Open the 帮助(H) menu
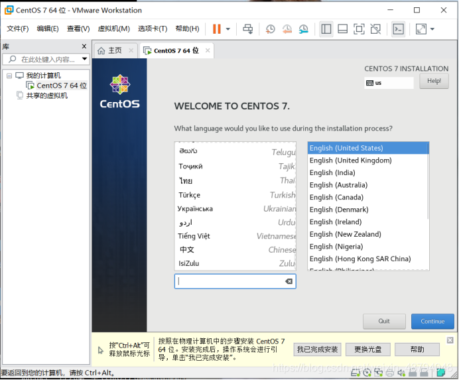Image resolution: width=459 pixels, height=380 pixels. coord(187,29)
